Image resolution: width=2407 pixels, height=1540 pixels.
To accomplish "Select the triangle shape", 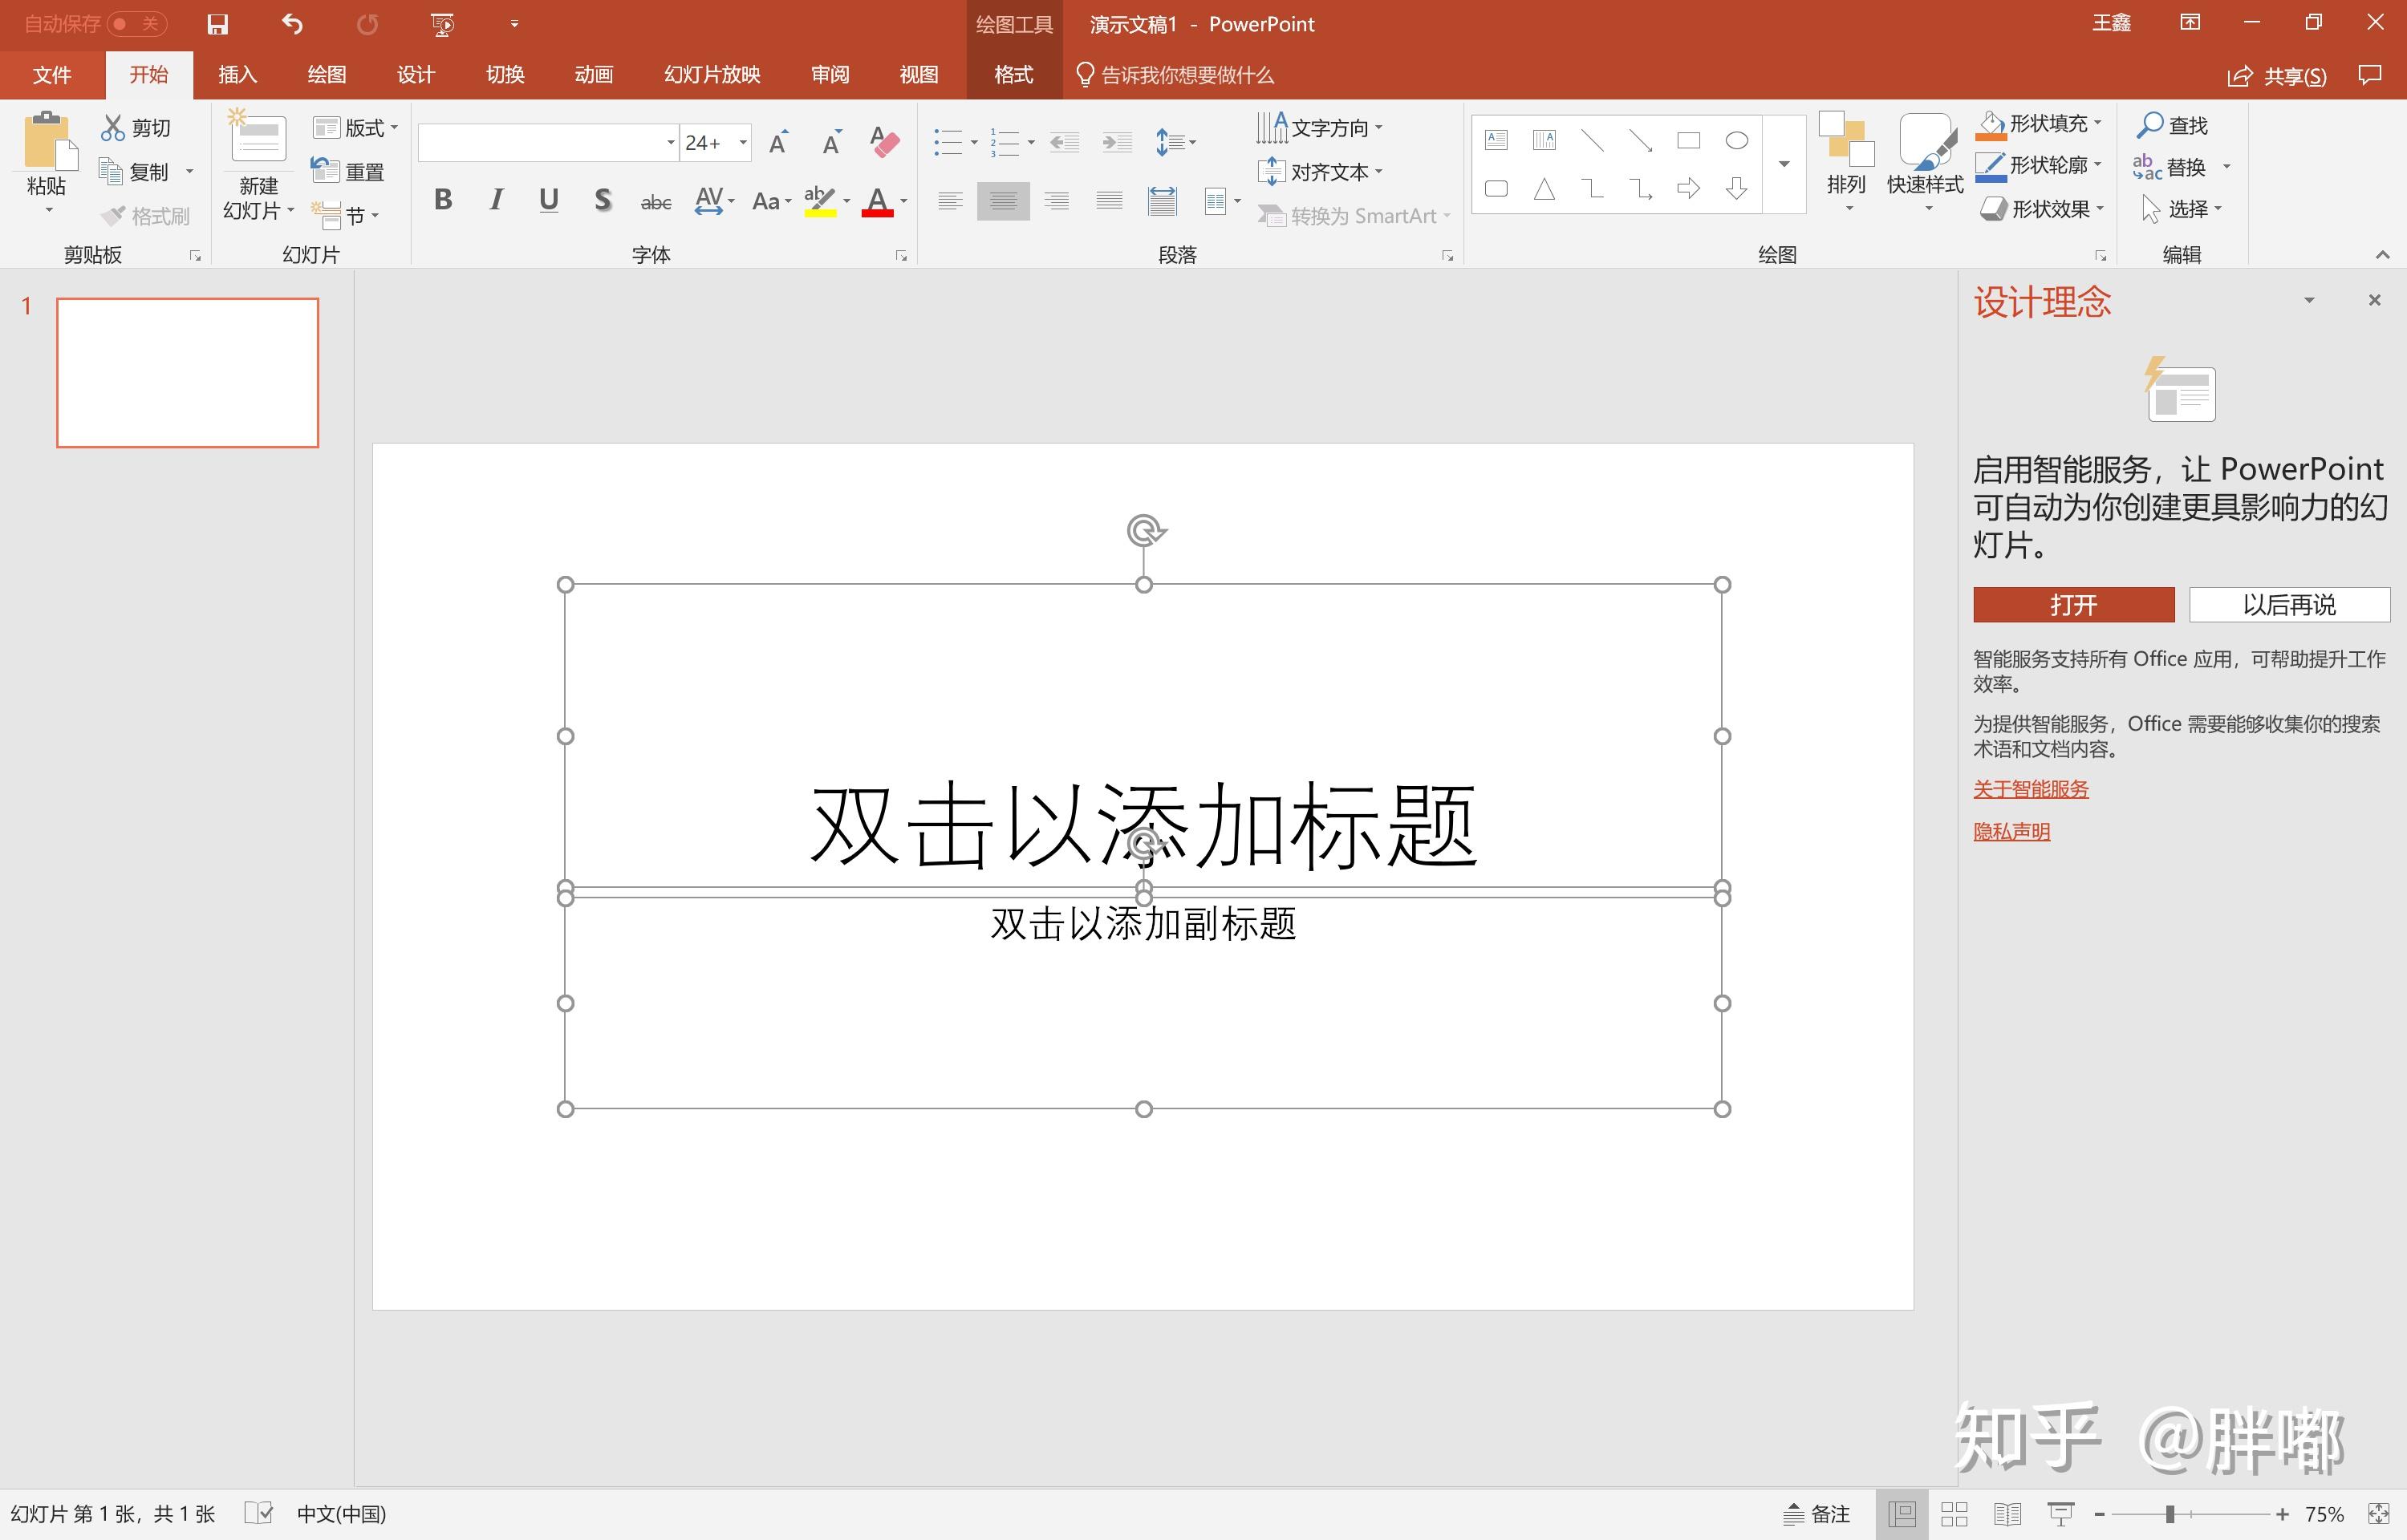I will (x=1545, y=188).
